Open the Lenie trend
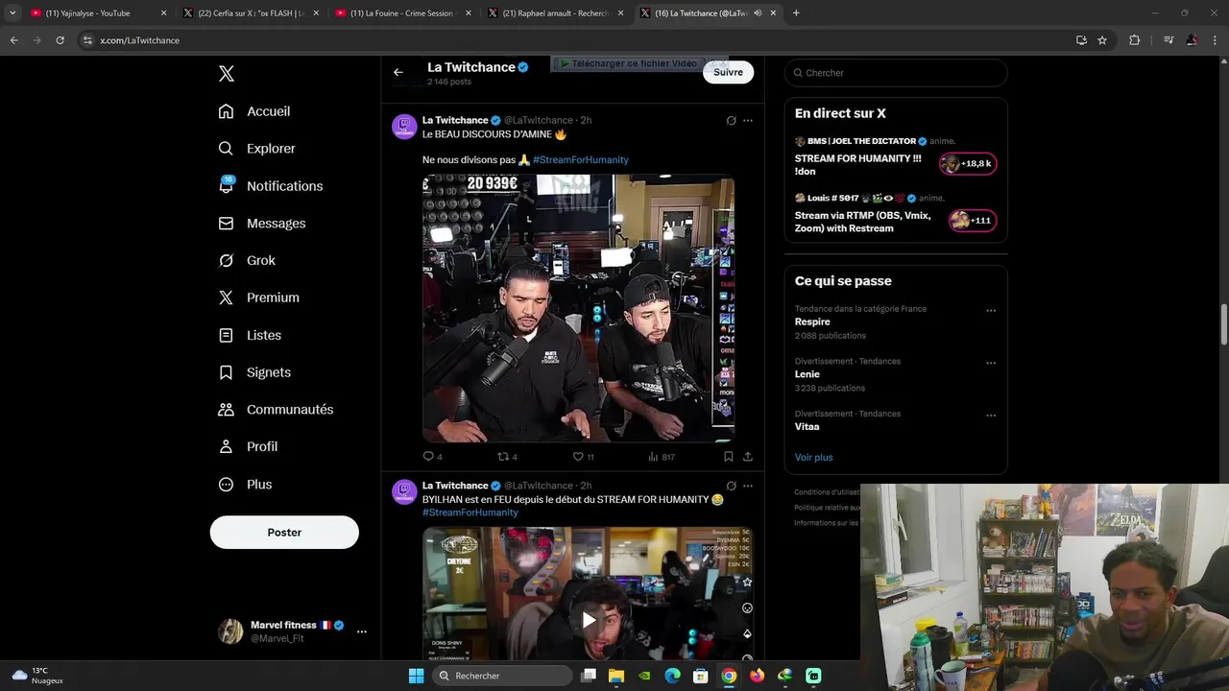This screenshot has height=691, width=1229. pos(807,374)
